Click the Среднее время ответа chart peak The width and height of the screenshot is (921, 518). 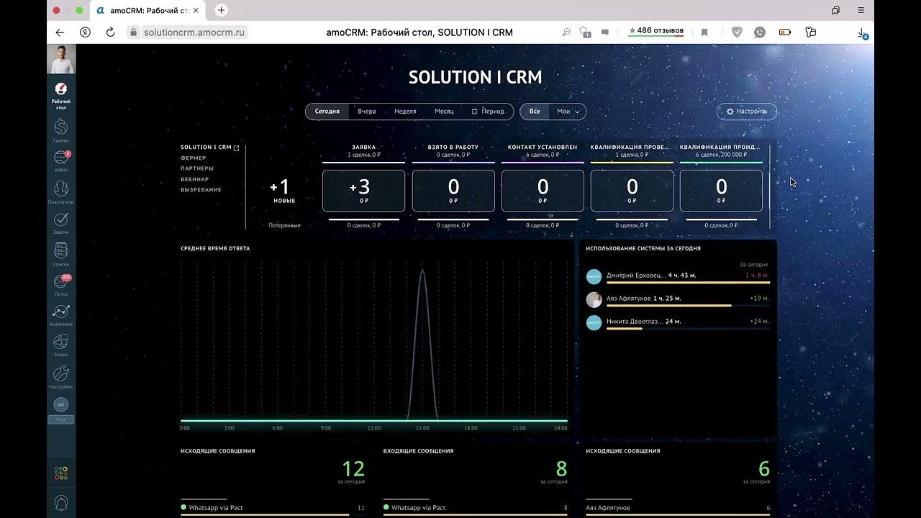[x=422, y=271]
